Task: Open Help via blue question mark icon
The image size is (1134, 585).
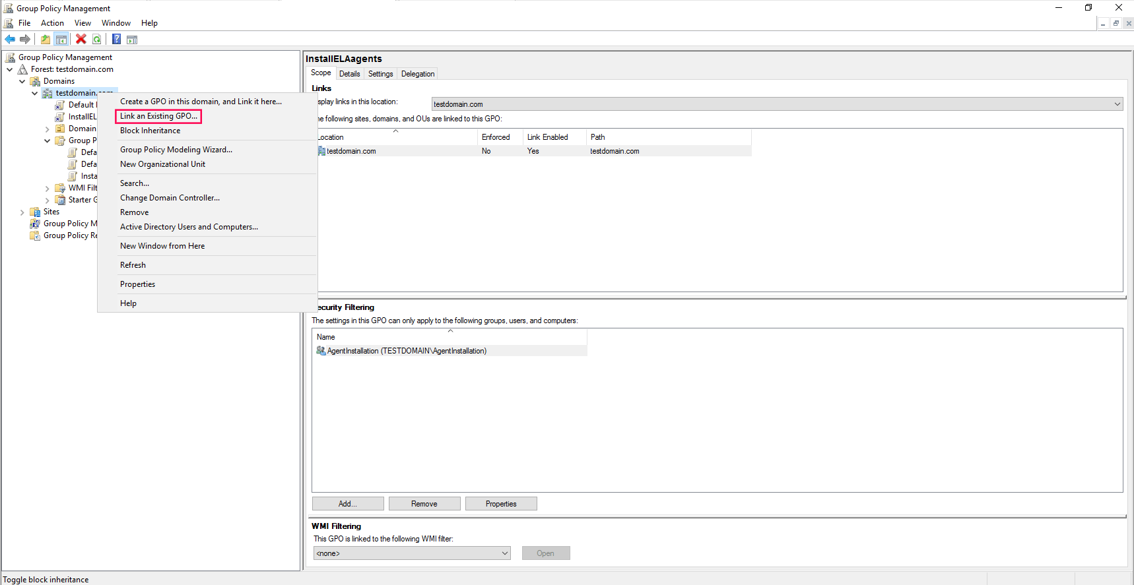Action: [x=116, y=40]
